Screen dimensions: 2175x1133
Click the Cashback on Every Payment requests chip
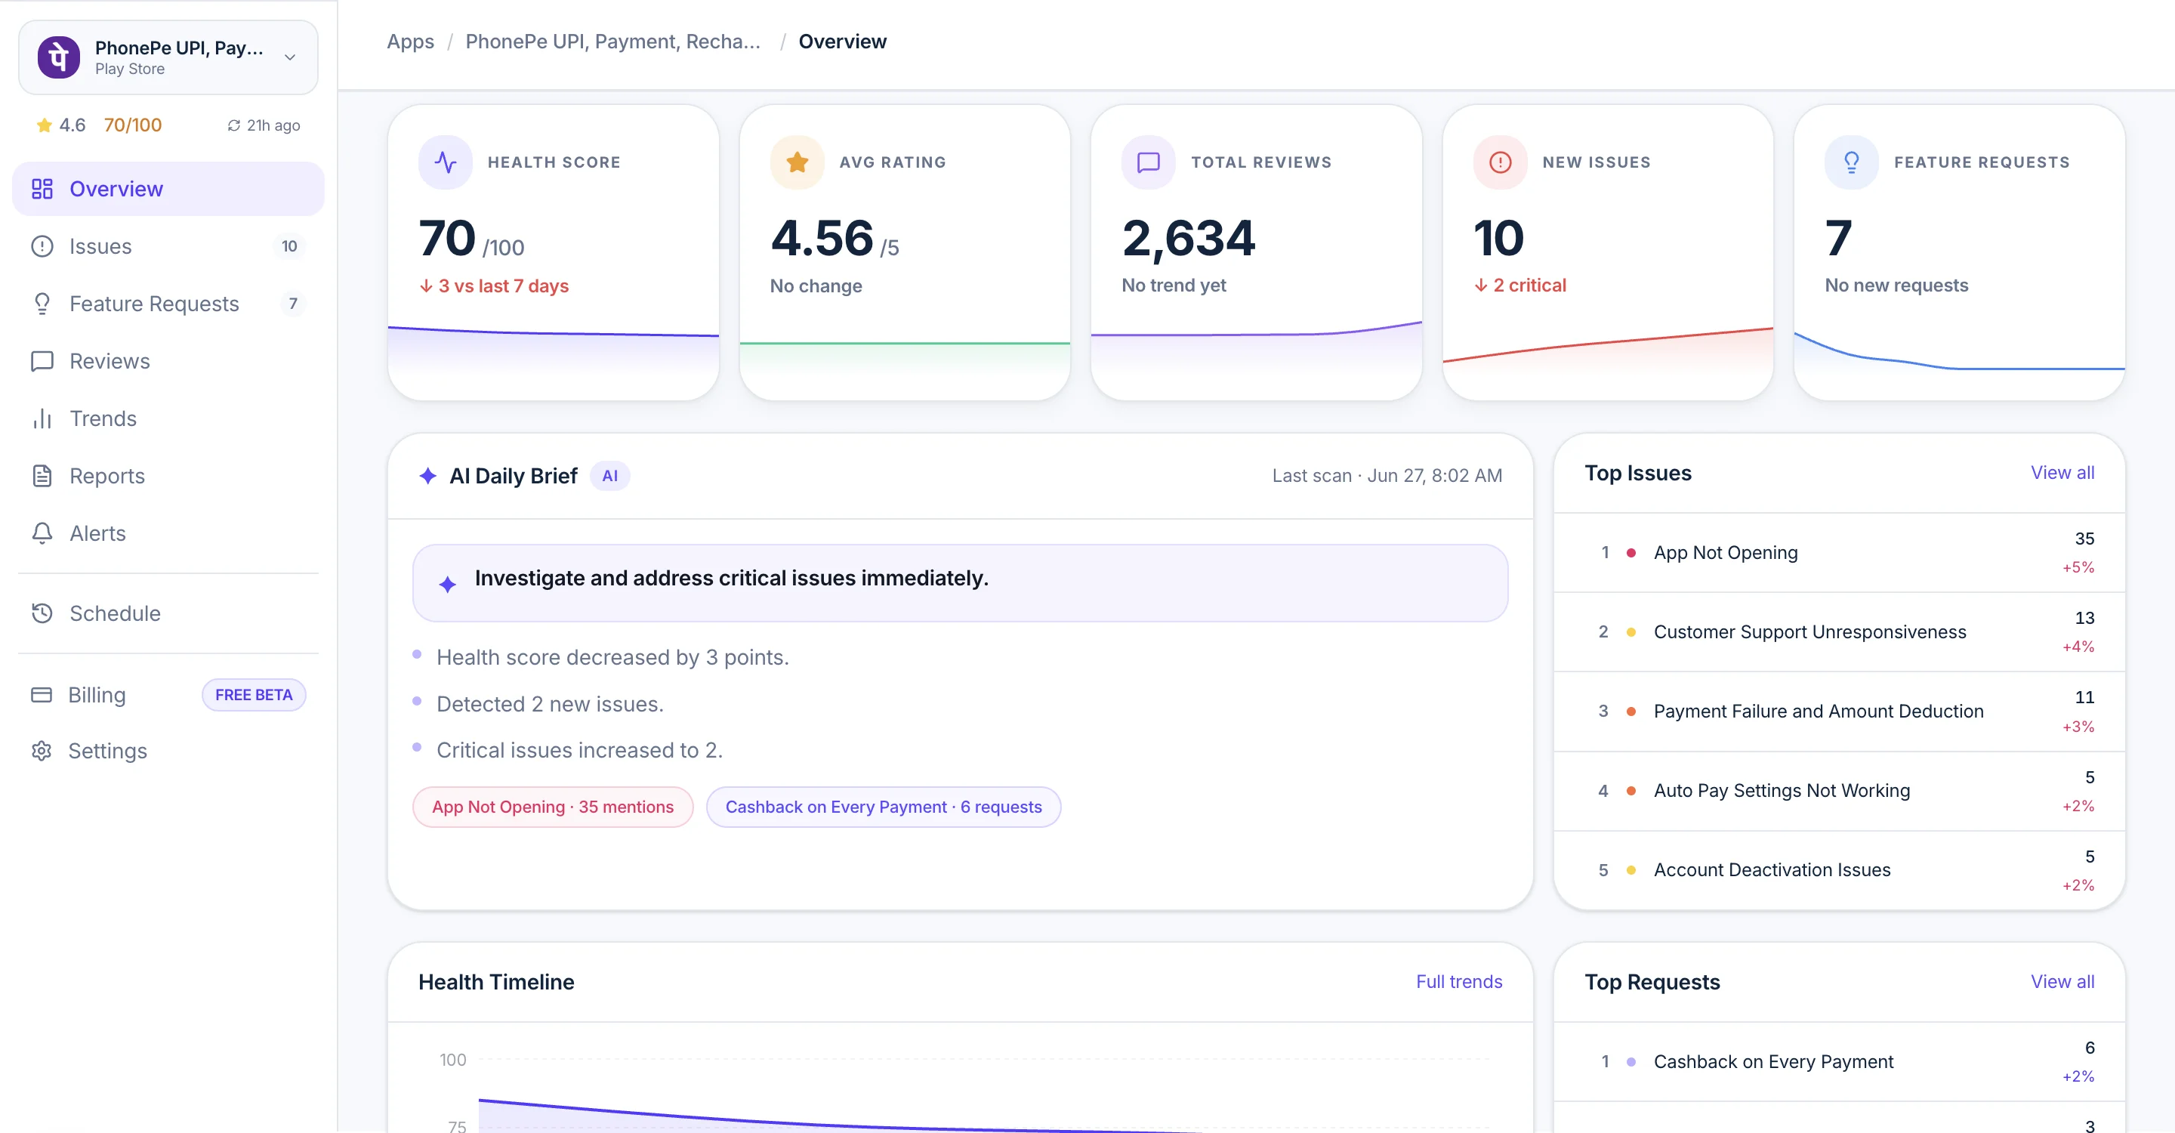(883, 806)
